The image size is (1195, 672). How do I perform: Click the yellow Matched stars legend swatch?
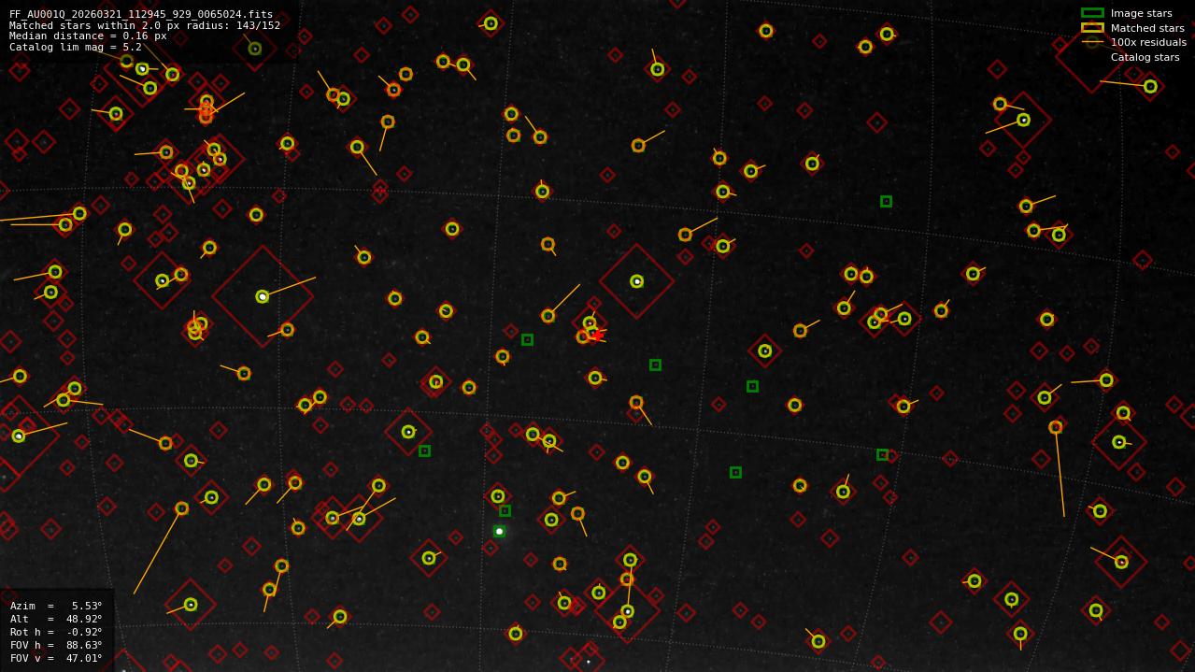(1092, 28)
